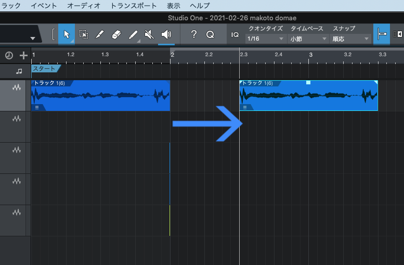Select the Listen speaker tool
Screen dimensions: 404x265
point(166,34)
